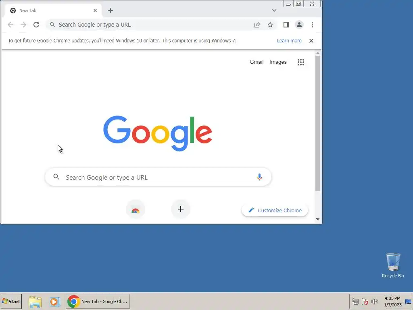Click the taskbar clock showing 4:35 PM
Viewport: 413px width, 310px height.
pos(392,302)
